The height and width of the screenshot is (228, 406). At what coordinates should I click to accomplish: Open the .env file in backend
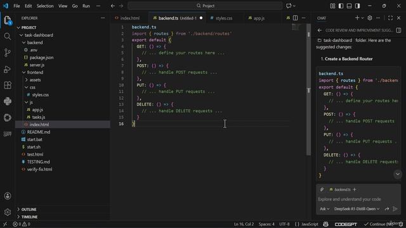pos(34,50)
